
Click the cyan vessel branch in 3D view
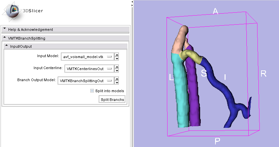181,92
